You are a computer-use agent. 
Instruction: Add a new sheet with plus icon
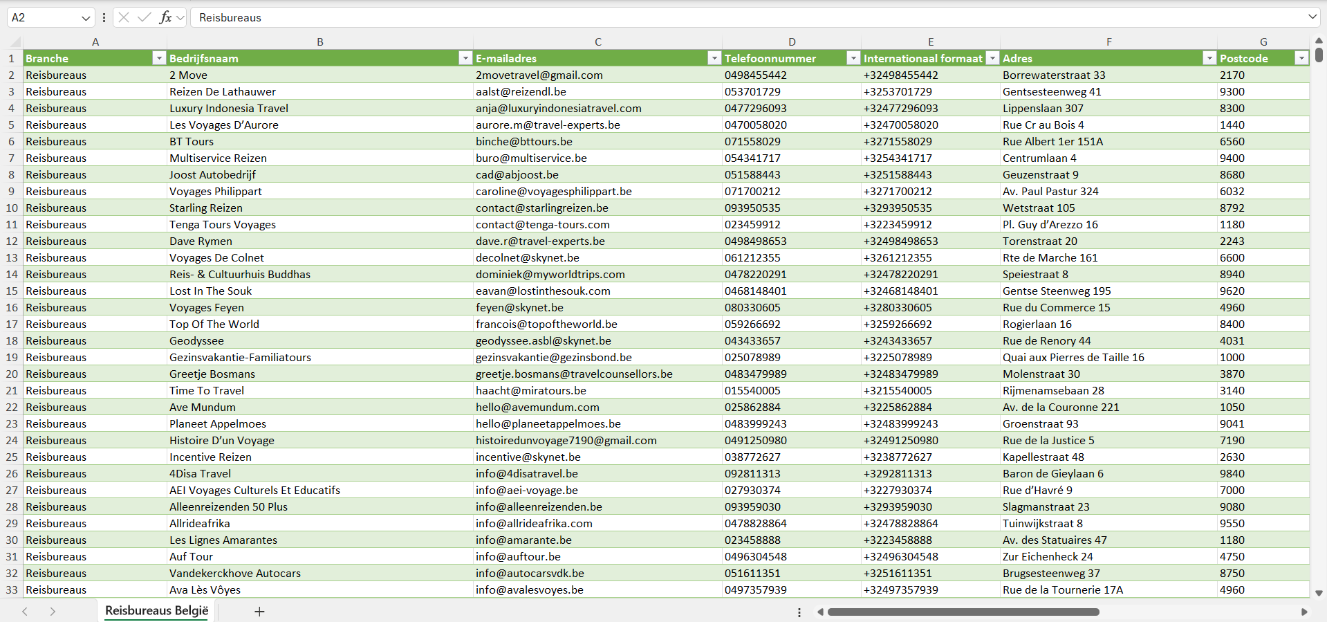tap(259, 612)
